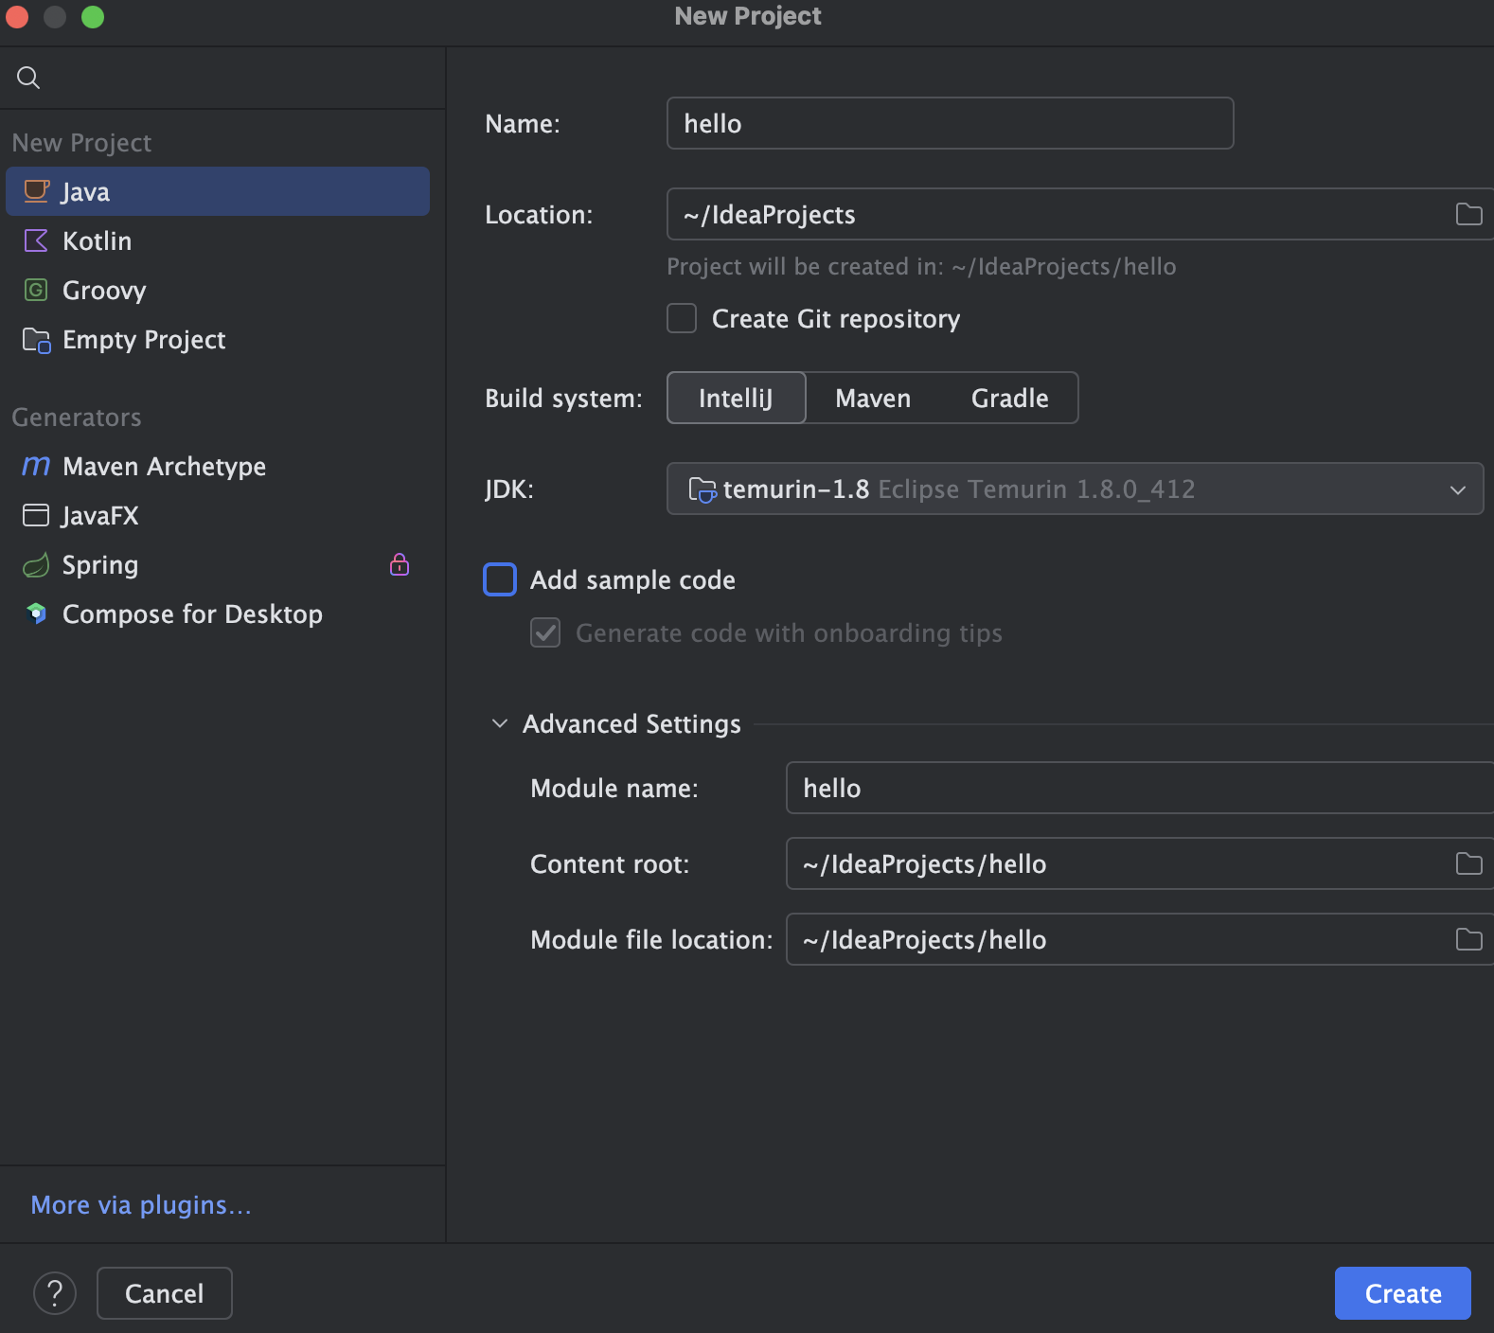Click the Name field containing hello
This screenshot has width=1494, height=1333.
tap(950, 123)
